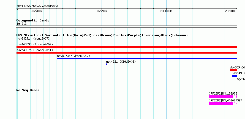The image size is (245, 119).
Task: Click the nsv832914 (Wong2007) thin red track line
Action: 127,41
